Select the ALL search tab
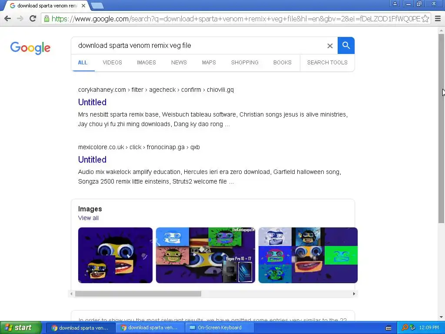This screenshot has width=445, height=334. [x=83, y=63]
